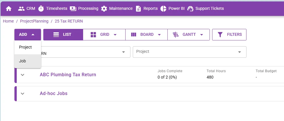Expand the Ad-hoc Jobs row
Image resolution: width=284 pixels, height=121 pixels.
(x=23, y=94)
